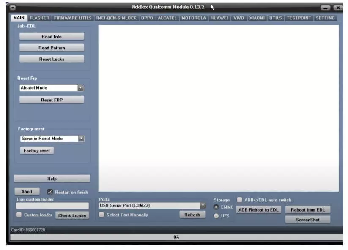This screenshot has width=348, height=250.
Task: Click the Reset FRP button
Action: tap(52, 100)
